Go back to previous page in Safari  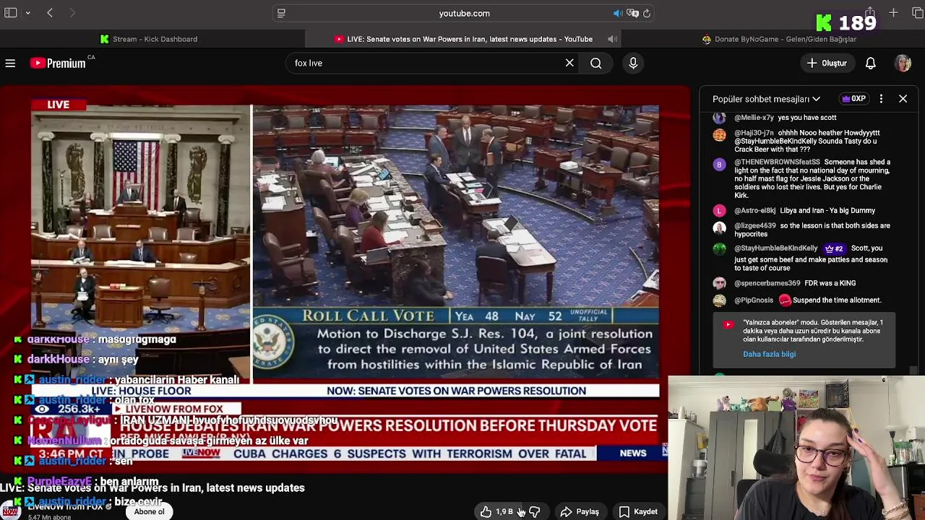click(x=50, y=13)
